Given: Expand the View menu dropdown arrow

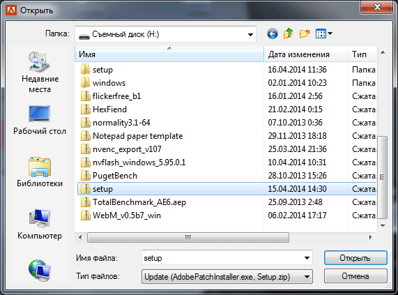Looking at the screenshot, I should point(330,33).
